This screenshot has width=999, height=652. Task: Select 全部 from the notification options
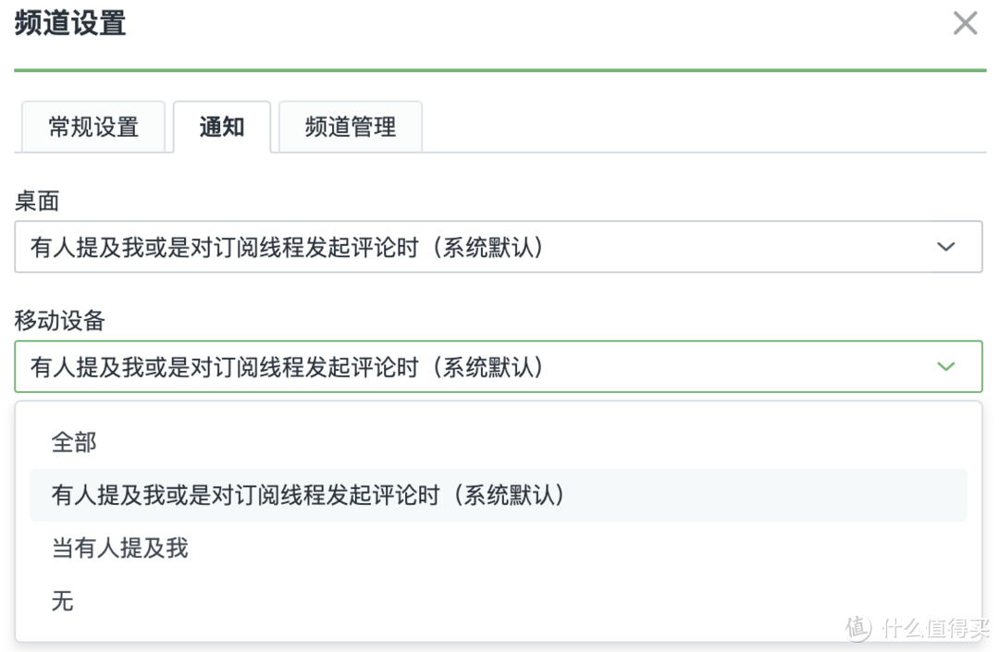pyautogui.click(x=72, y=443)
